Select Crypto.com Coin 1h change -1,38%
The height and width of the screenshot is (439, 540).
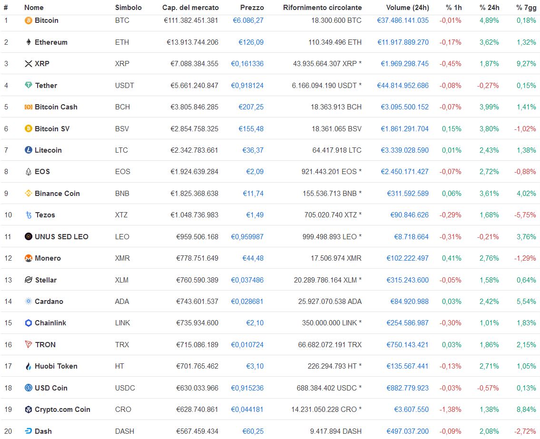450,410
